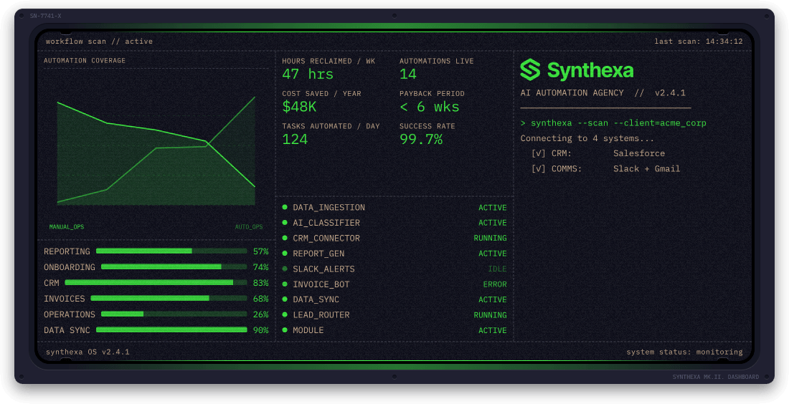The height and width of the screenshot is (404, 789).
Task: Click the 47 hrs reclaimed value
Action: pos(308,74)
